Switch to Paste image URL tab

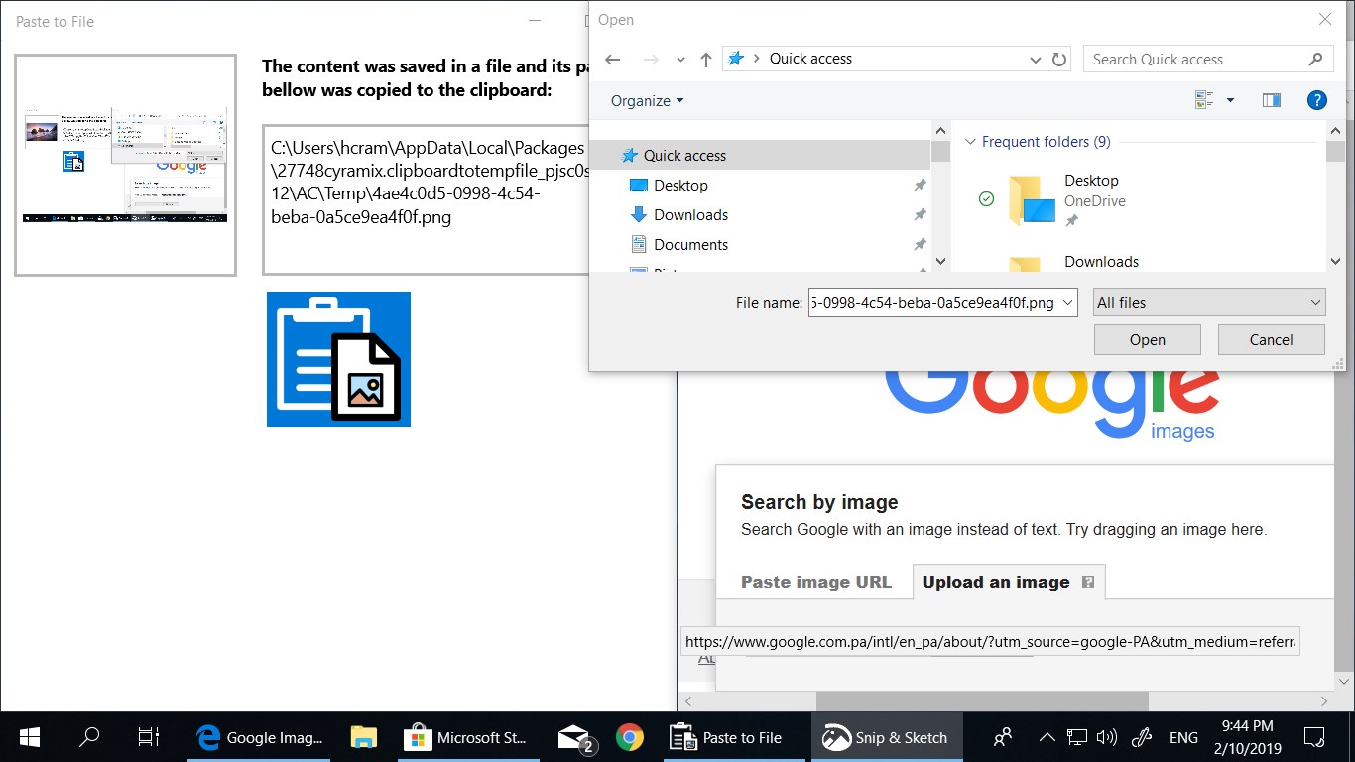(816, 582)
